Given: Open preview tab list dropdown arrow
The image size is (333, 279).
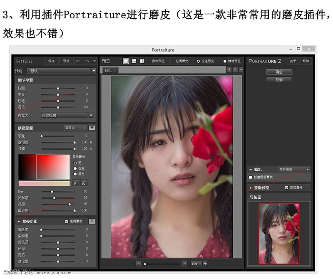Looking at the screenshot, I should (241, 69).
